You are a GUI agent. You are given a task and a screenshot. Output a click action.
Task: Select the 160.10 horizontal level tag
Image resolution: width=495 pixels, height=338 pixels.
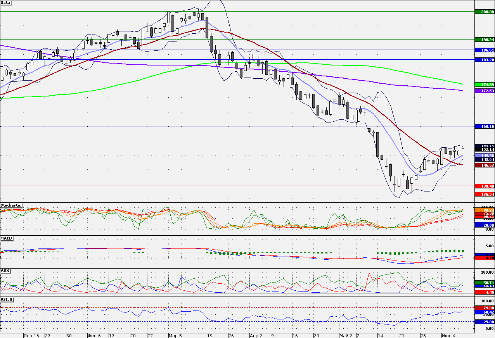(x=485, y=126)
